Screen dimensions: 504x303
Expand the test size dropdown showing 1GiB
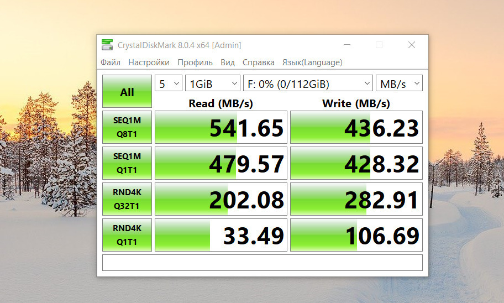(x=212, y=83)
